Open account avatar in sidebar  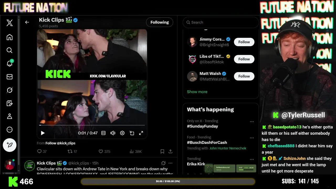(9, 164)
